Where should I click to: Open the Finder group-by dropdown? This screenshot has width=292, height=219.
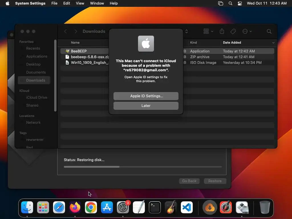click(208, 31)
